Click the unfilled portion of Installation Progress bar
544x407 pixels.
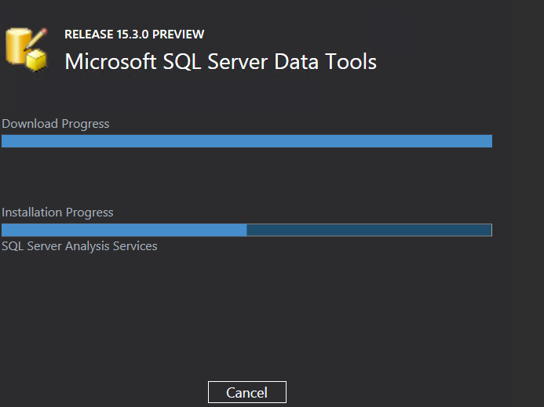coord(369,230)
